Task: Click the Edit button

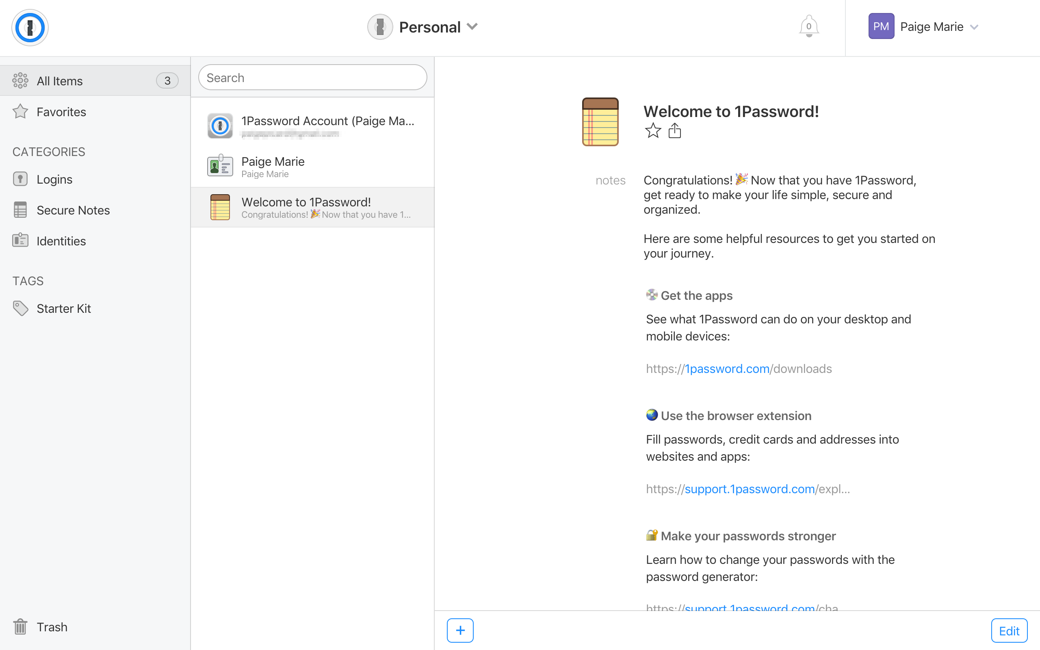Action: tap(1009, 630)
